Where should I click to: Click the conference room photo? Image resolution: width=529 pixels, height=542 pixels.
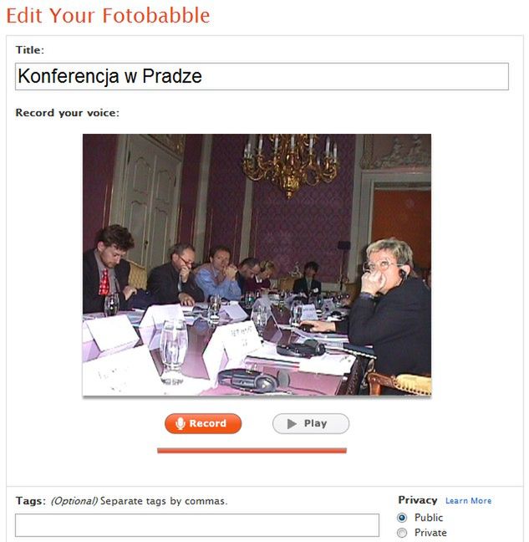(x=257, y=264)
